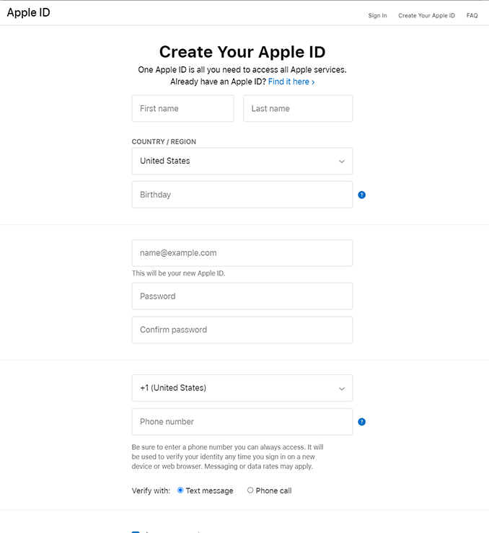Click into the Password field
Screen dimensions: 489x533
point(242,296)
